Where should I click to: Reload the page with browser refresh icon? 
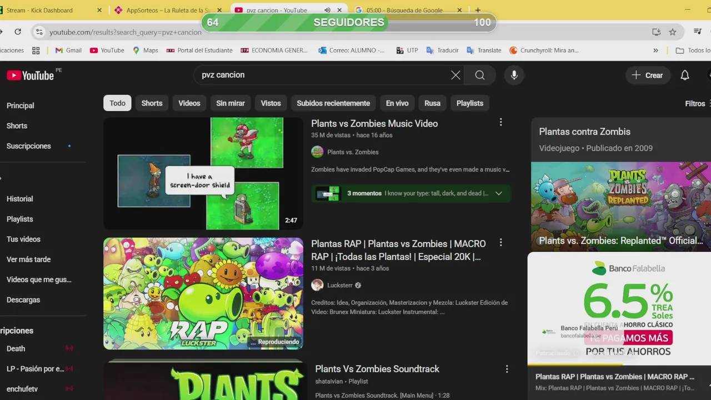point(18,32)
